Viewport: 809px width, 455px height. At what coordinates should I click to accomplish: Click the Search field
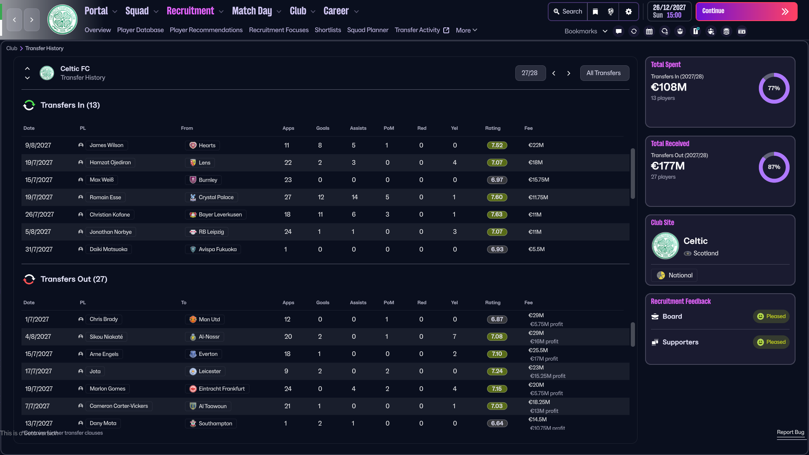[568, 11]
